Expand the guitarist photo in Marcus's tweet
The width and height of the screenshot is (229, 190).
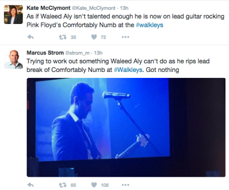pos(126,127)
